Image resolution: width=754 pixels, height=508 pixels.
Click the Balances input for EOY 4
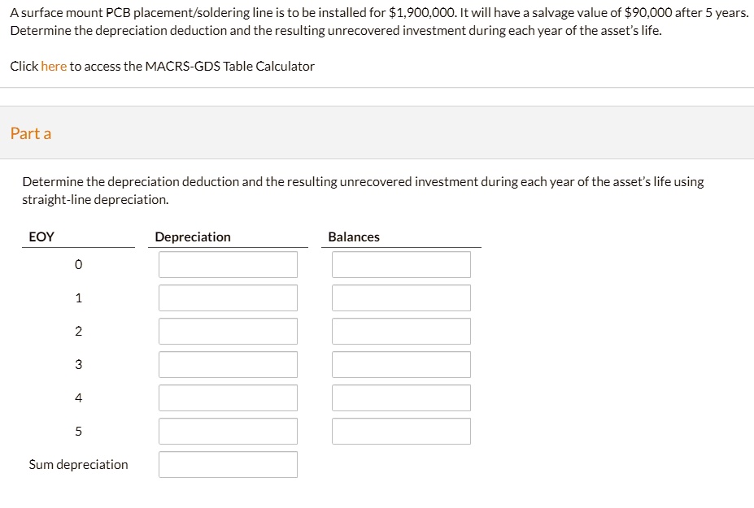pos(401,398)
